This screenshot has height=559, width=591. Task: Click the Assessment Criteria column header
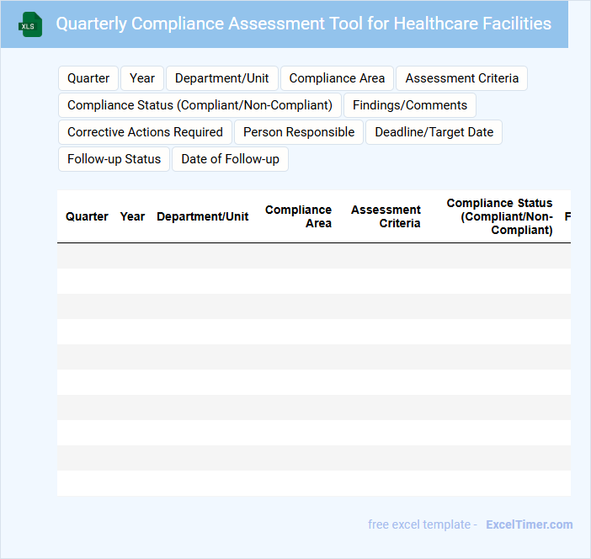coord(386,216)
